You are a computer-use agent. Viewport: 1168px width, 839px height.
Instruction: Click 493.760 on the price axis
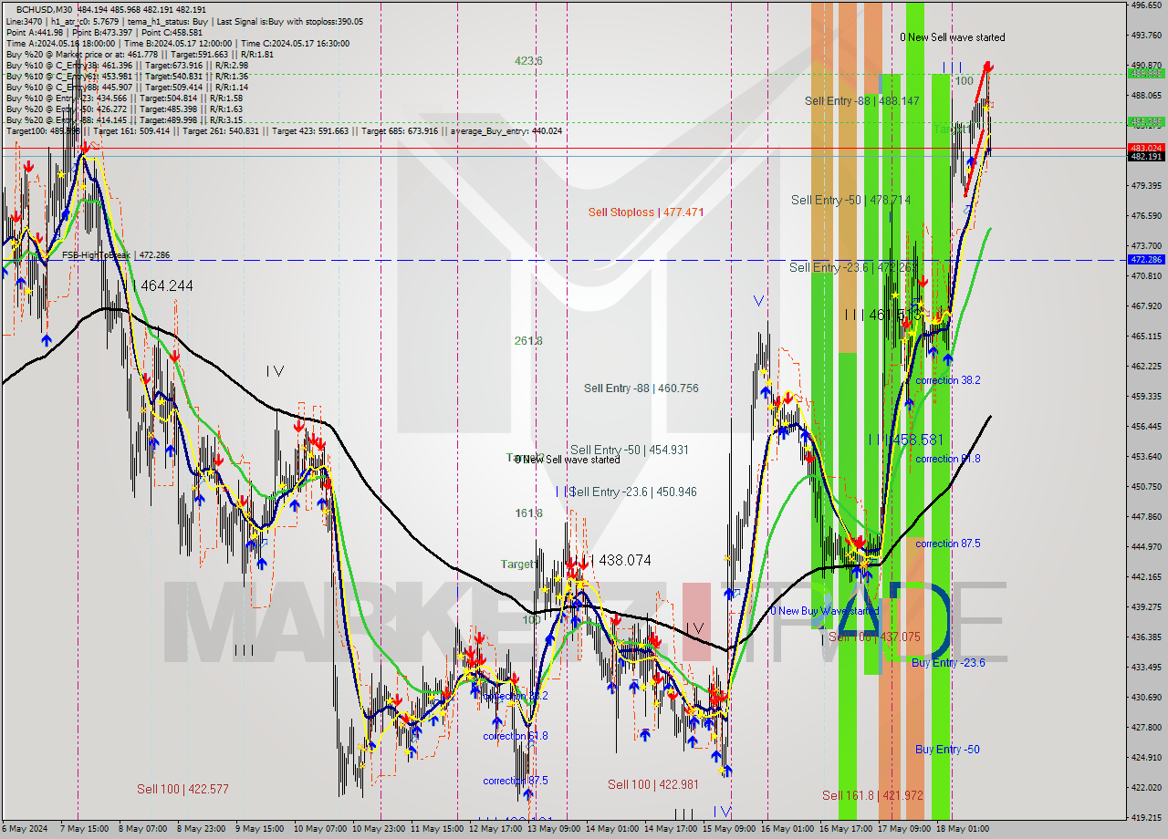click(1147, 36)
